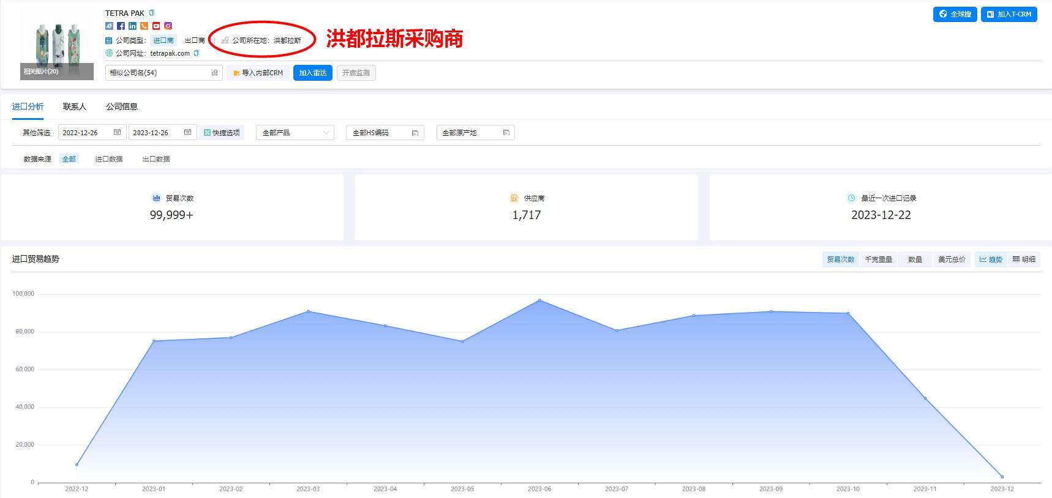Select 进口数据 data source option
Viewport: 1052px width, 498px height.
pos(109,159)
